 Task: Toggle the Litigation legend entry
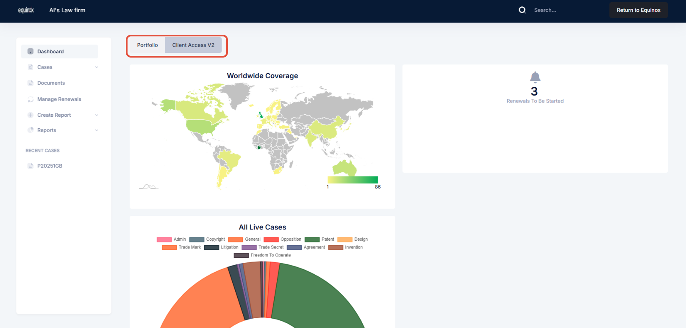point(221,248)
